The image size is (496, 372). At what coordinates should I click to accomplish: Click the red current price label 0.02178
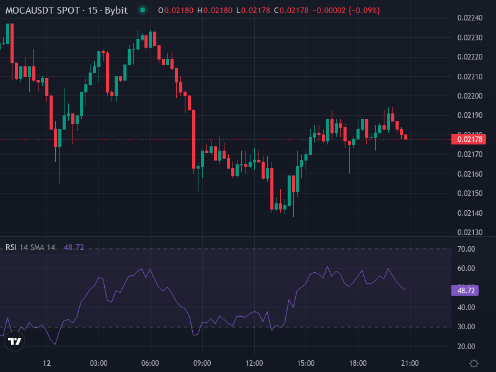(x=469, y=139)
